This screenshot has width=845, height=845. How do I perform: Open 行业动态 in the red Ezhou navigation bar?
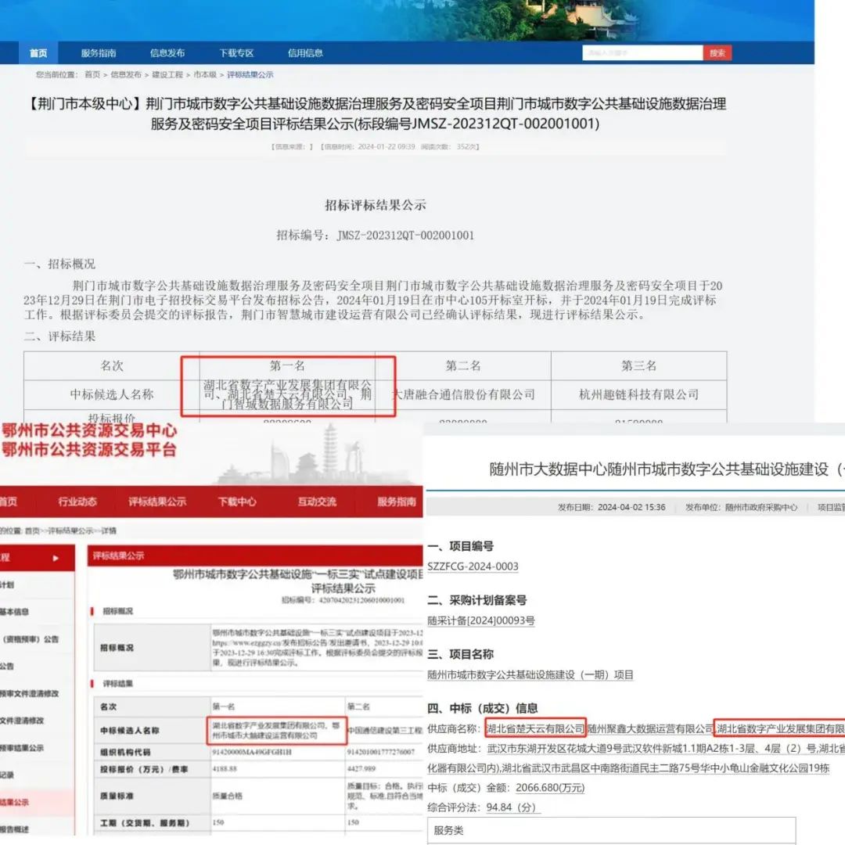(77, 502)
